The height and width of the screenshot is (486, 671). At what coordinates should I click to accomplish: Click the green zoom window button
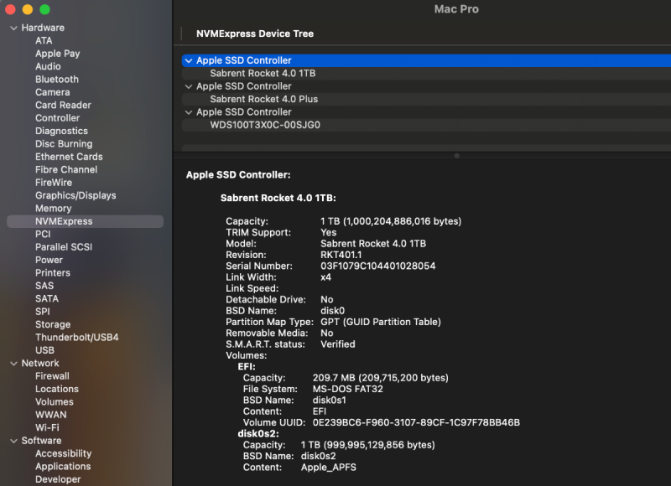click(x=45, y=9)
